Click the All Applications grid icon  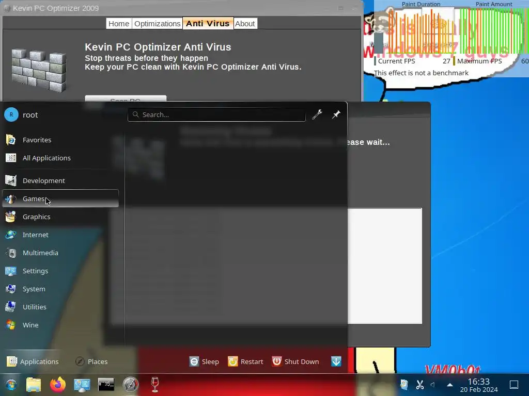click(x=11, y=158)
